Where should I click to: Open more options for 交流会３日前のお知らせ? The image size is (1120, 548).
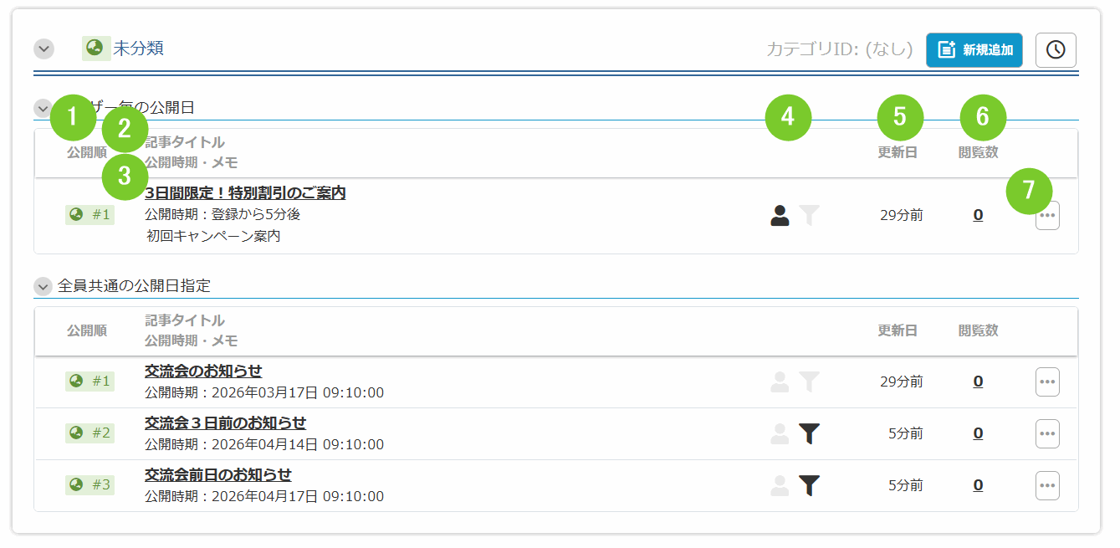[x=1047, y=433]
